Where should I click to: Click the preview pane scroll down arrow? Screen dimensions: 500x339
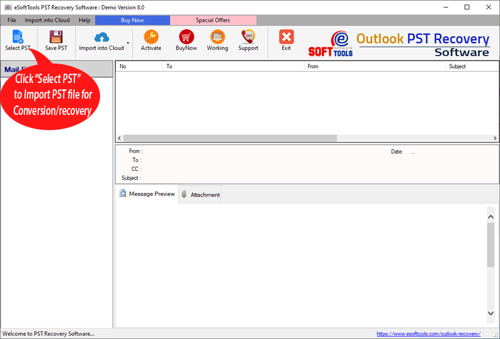coord(491,313)
